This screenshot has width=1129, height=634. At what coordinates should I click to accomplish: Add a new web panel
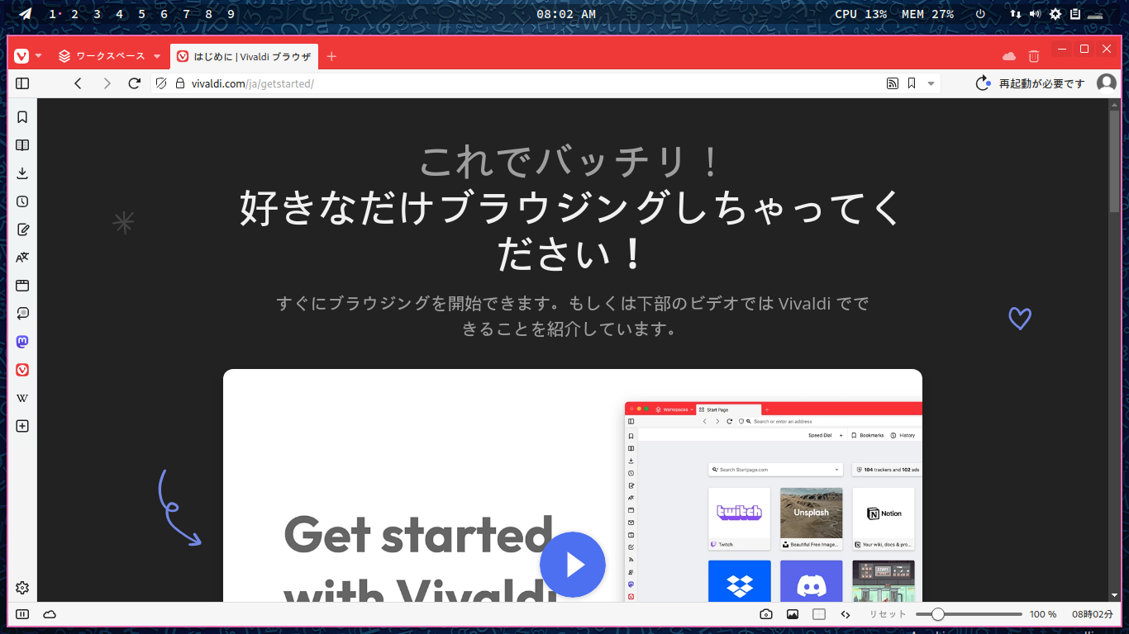22,426
